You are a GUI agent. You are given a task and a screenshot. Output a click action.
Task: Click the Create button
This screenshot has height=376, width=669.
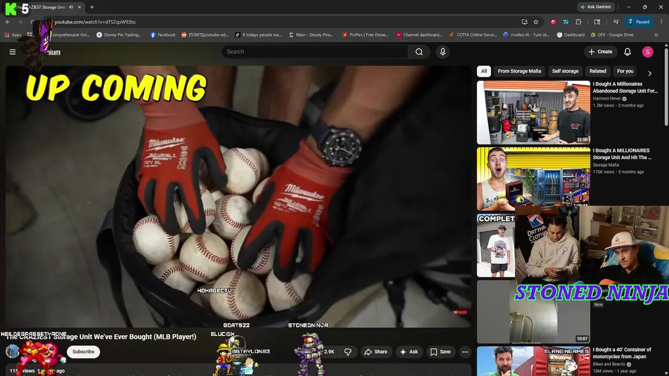[600, 52]
